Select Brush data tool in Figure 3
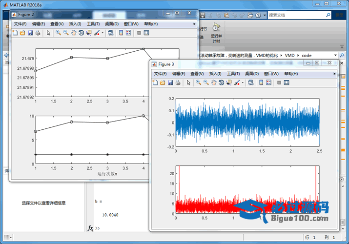 pyautogui.click(x=237, y=83)
